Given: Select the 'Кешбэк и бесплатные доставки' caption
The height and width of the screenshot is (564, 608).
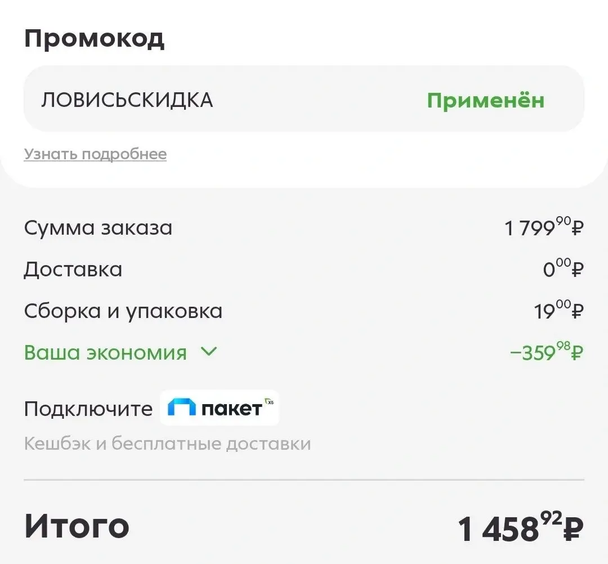Looking at the screenshot, I should click(x=167, y=444).
